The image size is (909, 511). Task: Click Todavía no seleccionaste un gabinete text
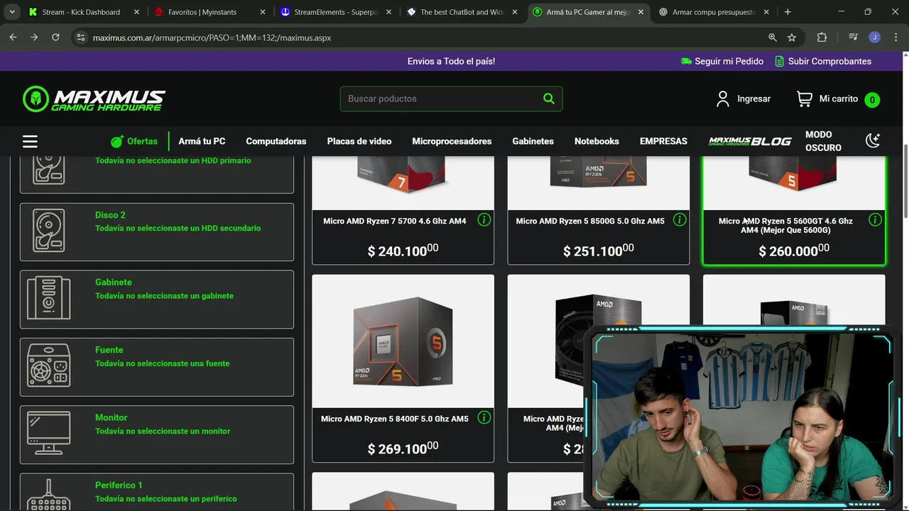point(164,295)
